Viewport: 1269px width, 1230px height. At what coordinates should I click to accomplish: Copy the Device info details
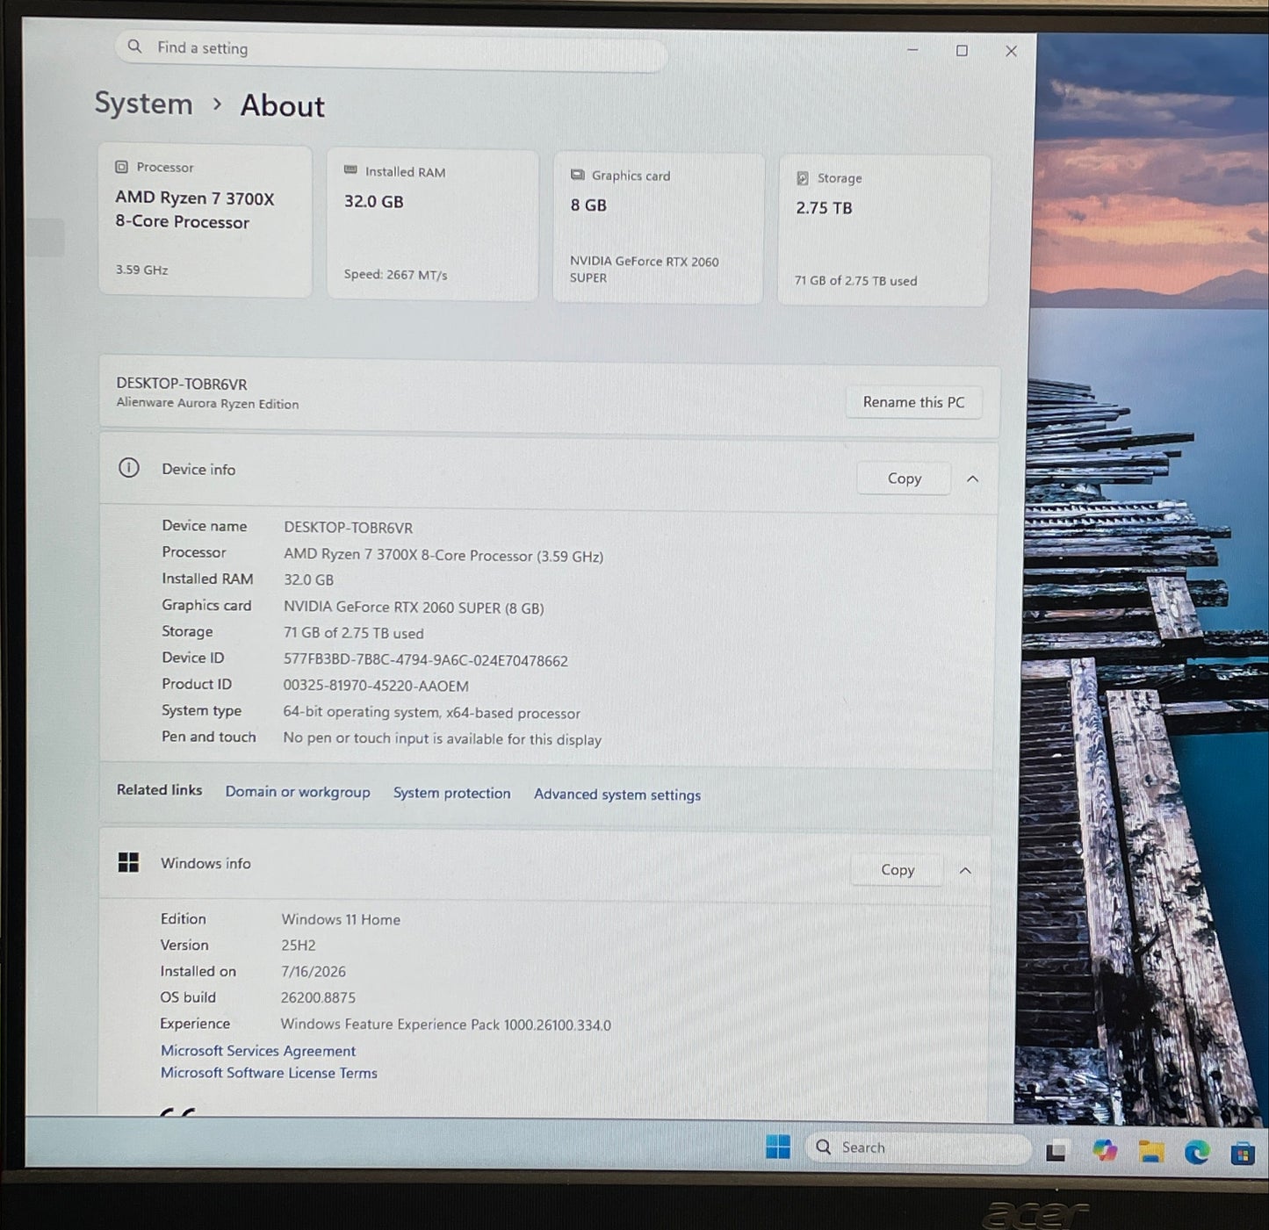[904, 478]
